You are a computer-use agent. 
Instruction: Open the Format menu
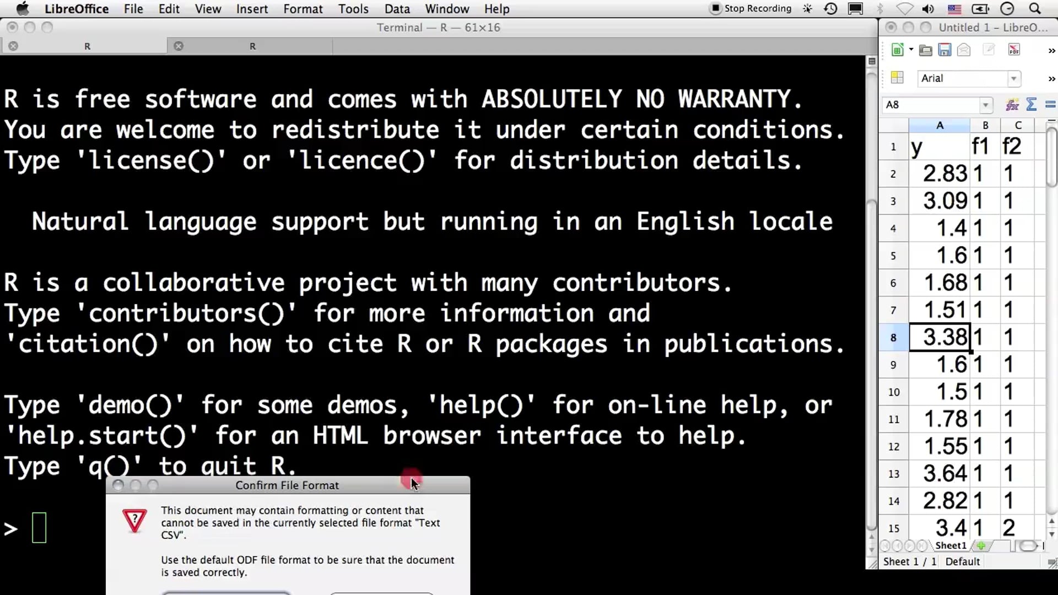click(x=303, y=9)
